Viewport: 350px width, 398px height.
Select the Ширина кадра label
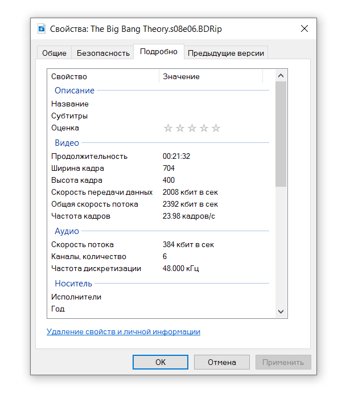point(77,169)
